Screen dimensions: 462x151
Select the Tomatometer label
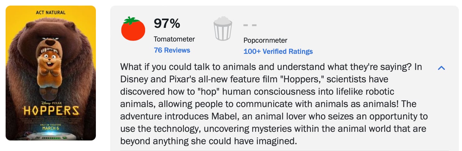click(174, 39)
